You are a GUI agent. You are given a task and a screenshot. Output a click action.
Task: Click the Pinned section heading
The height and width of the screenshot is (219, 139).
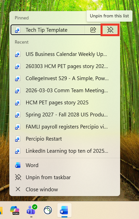[x=22, y=18]
